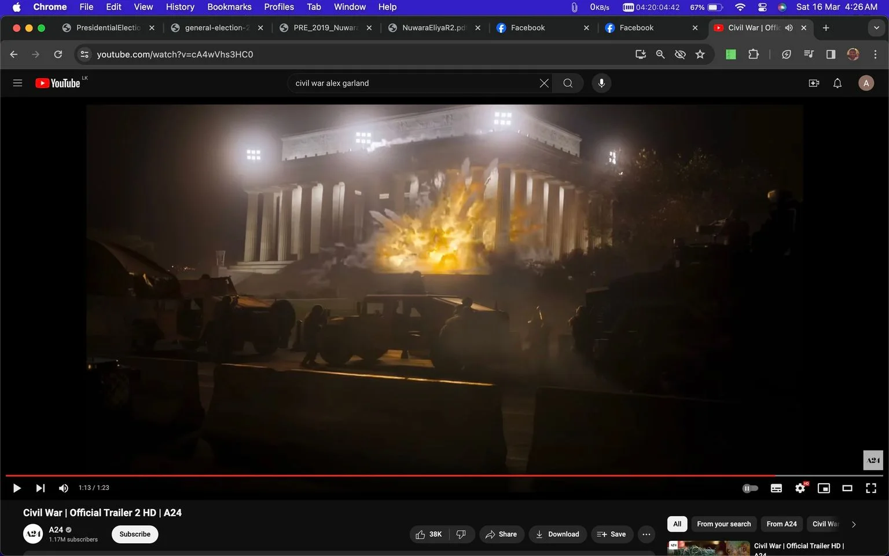The width and height of the screenshot is (889, 556).
Task: Skip to the next video
Action: [x=40, y=488]
